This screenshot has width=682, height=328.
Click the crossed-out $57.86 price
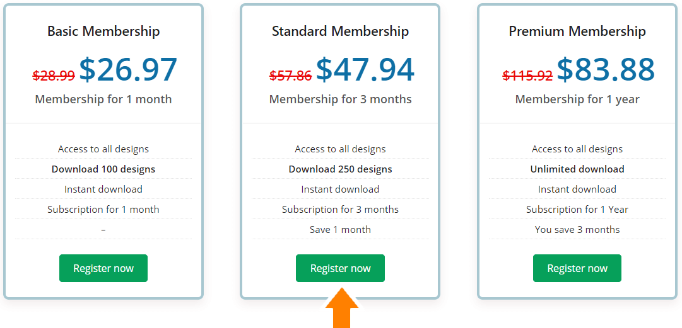291,76
